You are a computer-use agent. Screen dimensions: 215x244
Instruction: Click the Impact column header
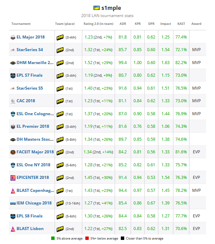tap(166, 24)
